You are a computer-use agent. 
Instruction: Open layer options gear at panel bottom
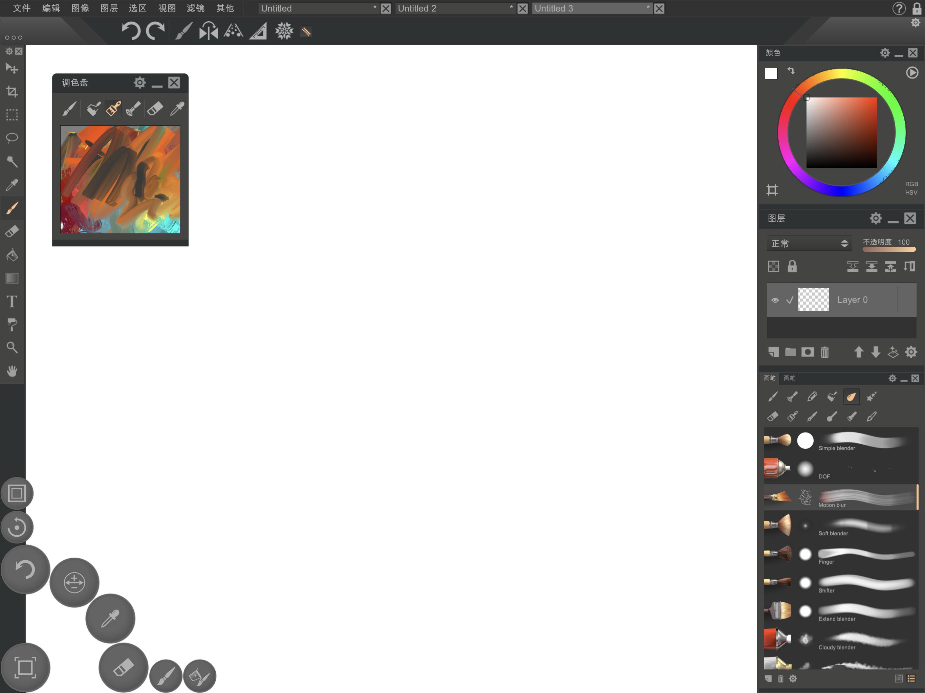coord(911,352)
